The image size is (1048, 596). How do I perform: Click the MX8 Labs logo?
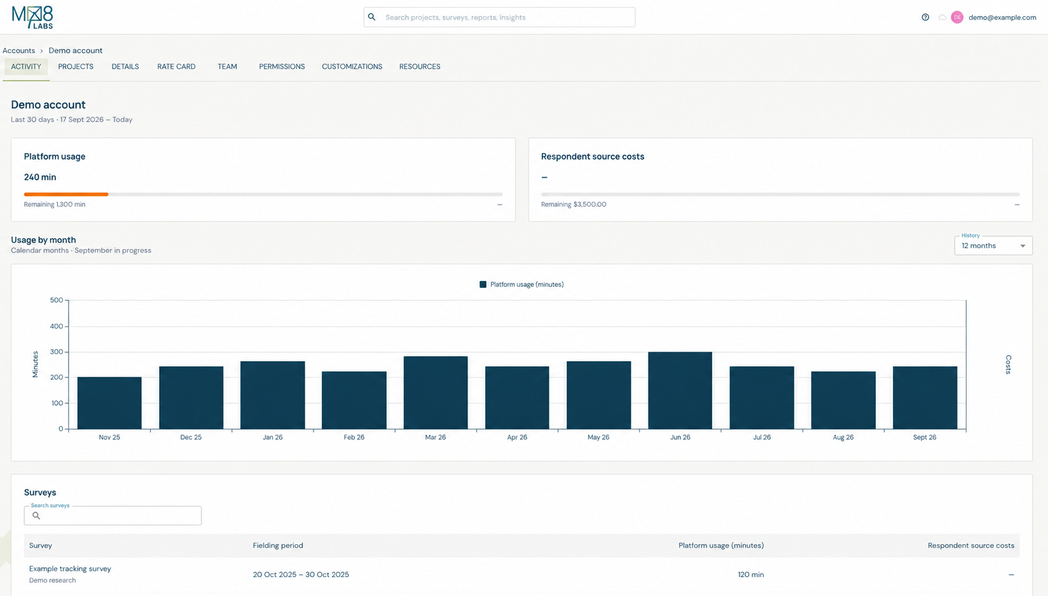coord(33,17)
